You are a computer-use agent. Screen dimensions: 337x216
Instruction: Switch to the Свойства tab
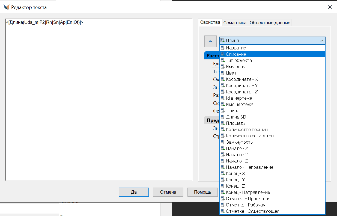(210, 22)
